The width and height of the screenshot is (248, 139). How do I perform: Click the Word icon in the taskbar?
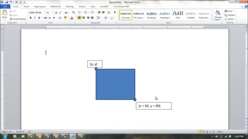[72, 136]
